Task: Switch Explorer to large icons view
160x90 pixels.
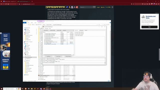Action: pos(110,81)
